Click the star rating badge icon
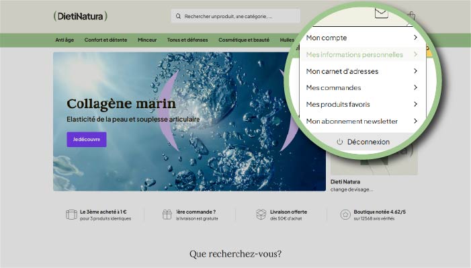471x268 pixels. (x=345, y=214)
